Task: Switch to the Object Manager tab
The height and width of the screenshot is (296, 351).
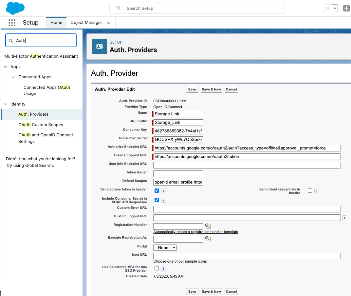Action: 86,23
